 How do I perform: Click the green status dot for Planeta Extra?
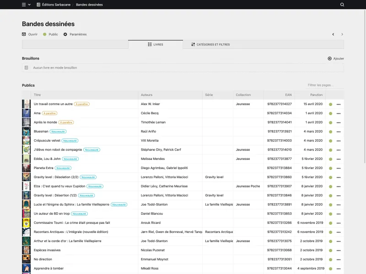point(330,168)
